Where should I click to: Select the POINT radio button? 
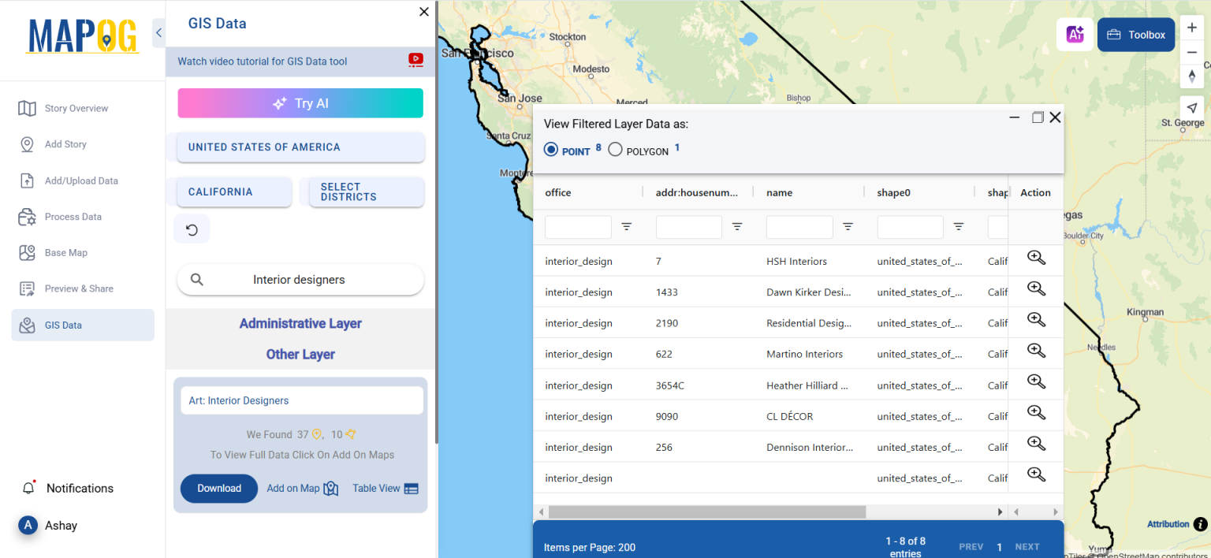tap(550, 149)
